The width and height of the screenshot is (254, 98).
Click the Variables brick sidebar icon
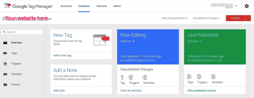coord(5,74)
